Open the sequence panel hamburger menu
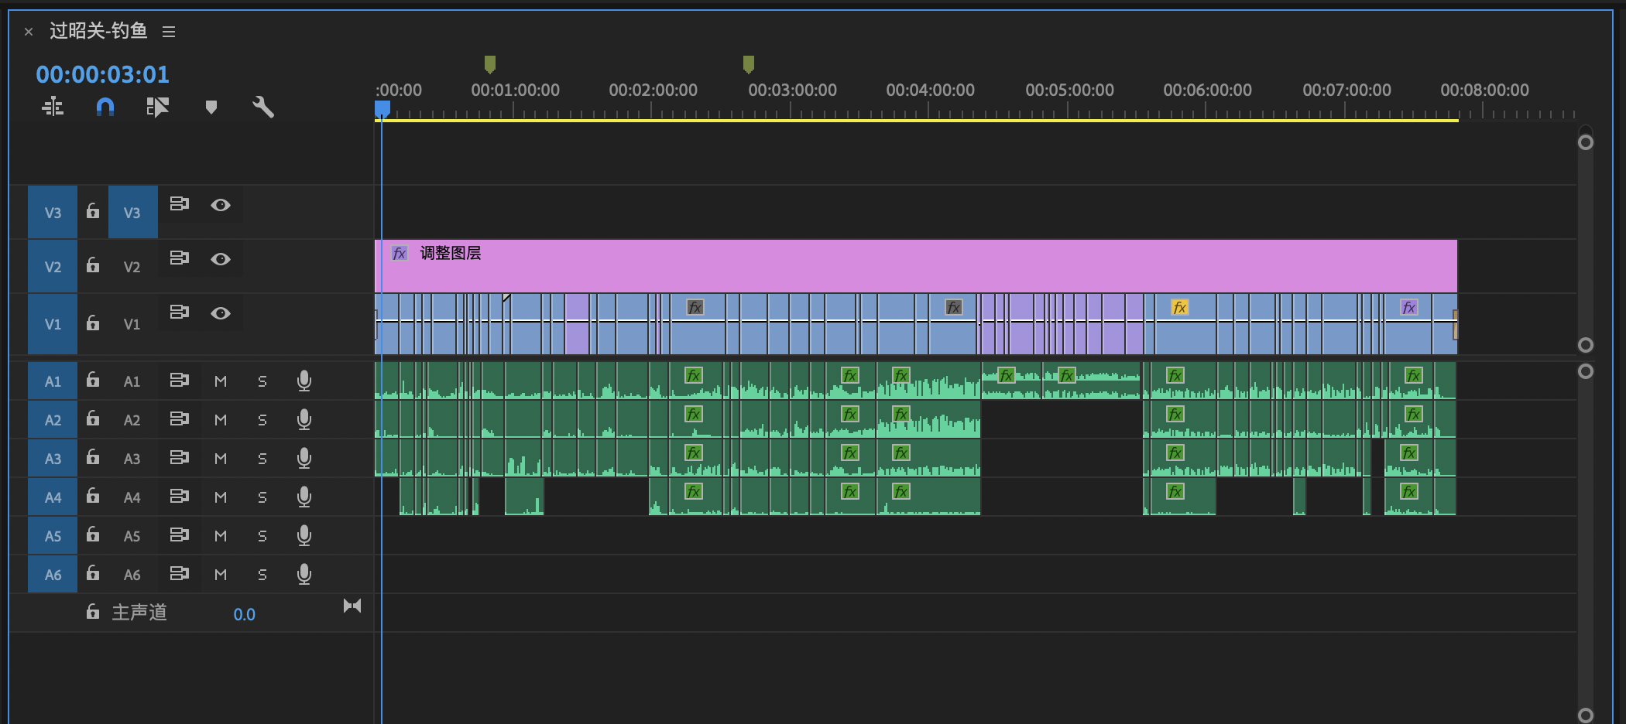The image size is (1626, 724). [169, 32]
